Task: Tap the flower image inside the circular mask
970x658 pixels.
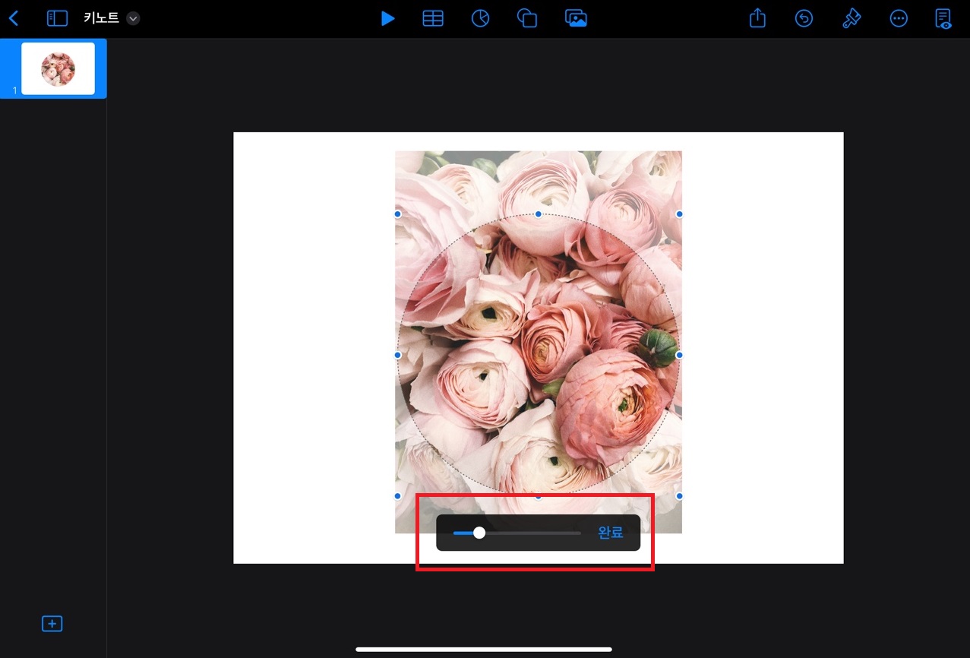Action: point(539,355)
